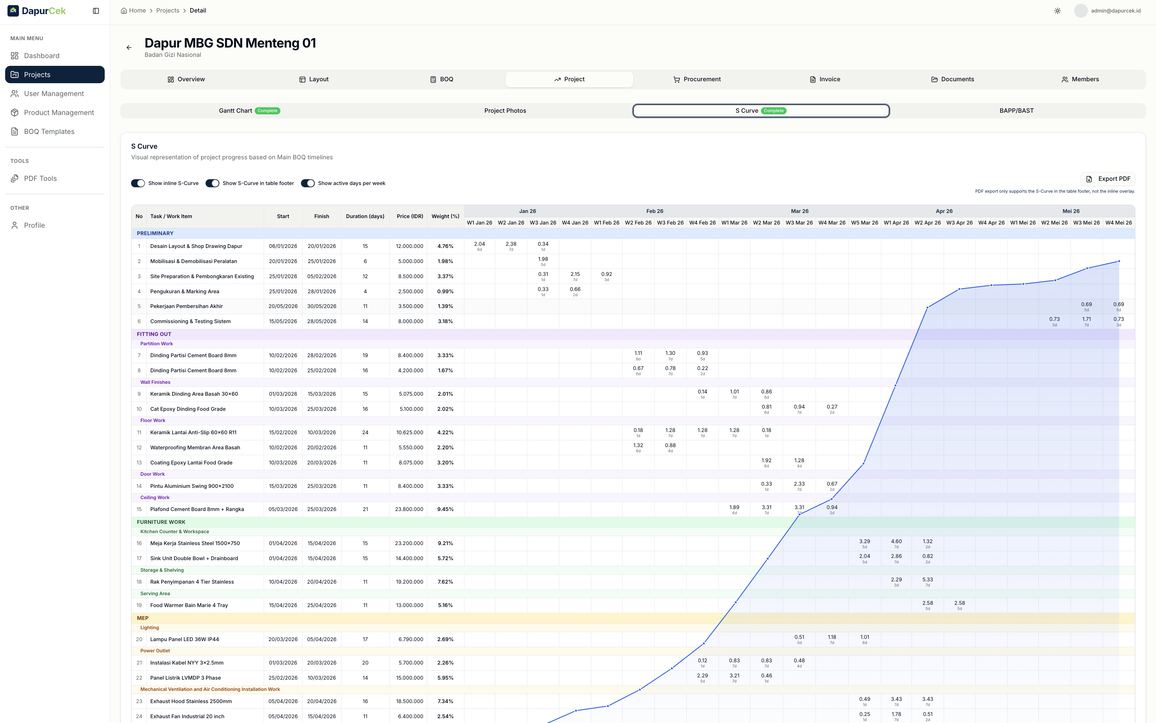Click Mobilisasi & Demobilisasi Peralatan task
The image size is (1156, 723).
[x=194, y=261]
